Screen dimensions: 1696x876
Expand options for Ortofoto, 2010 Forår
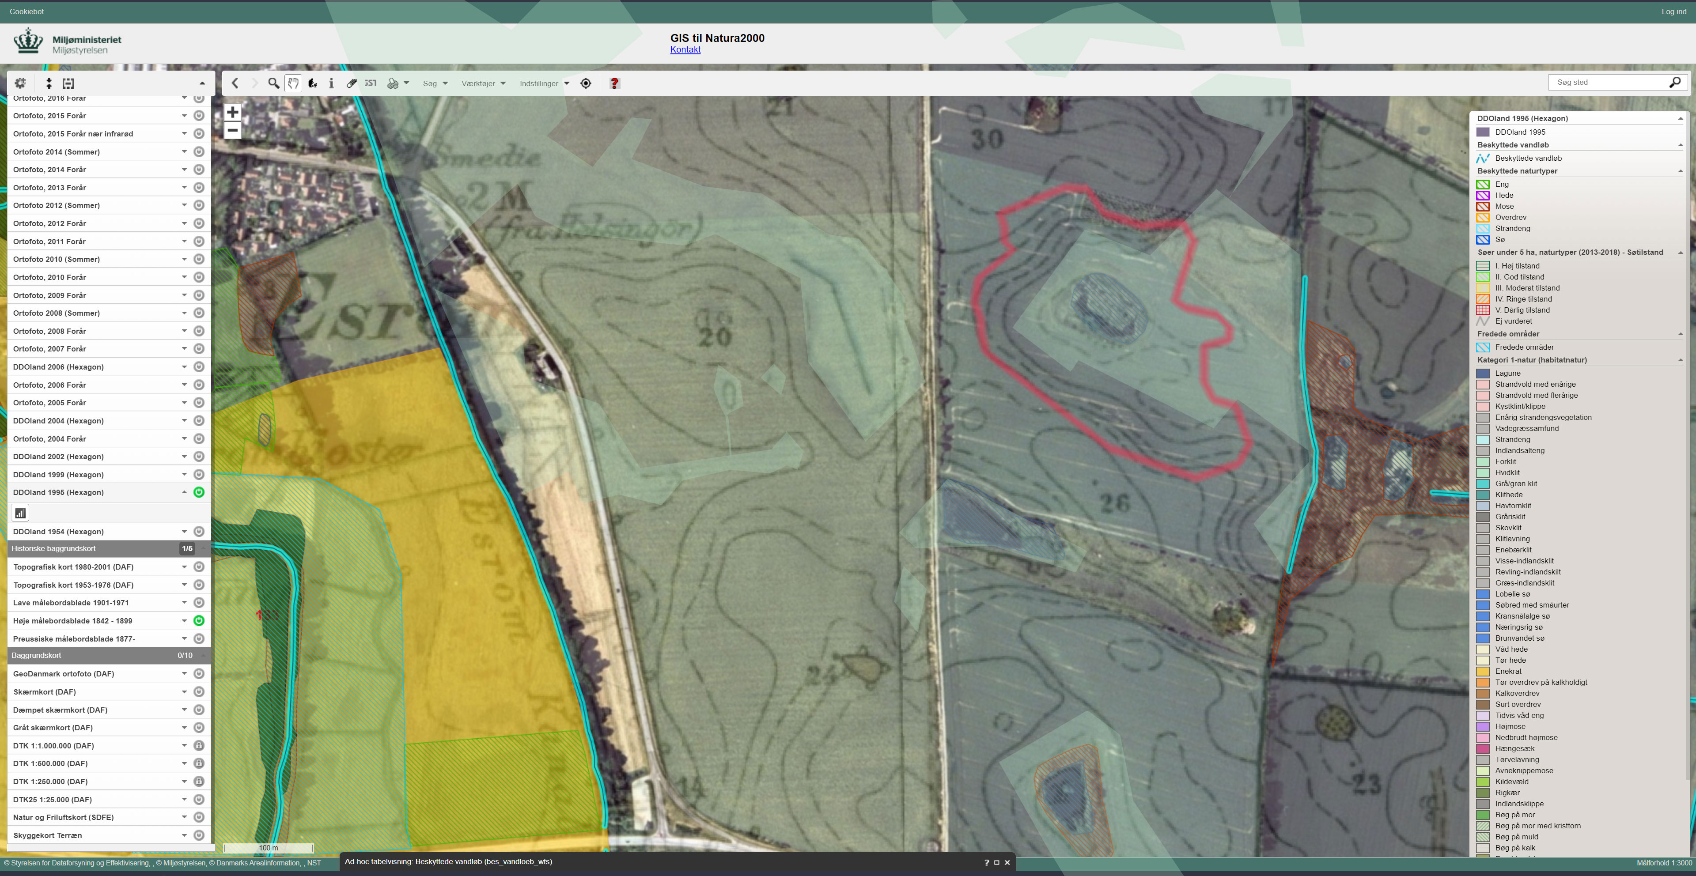click(x=184, y=277)
